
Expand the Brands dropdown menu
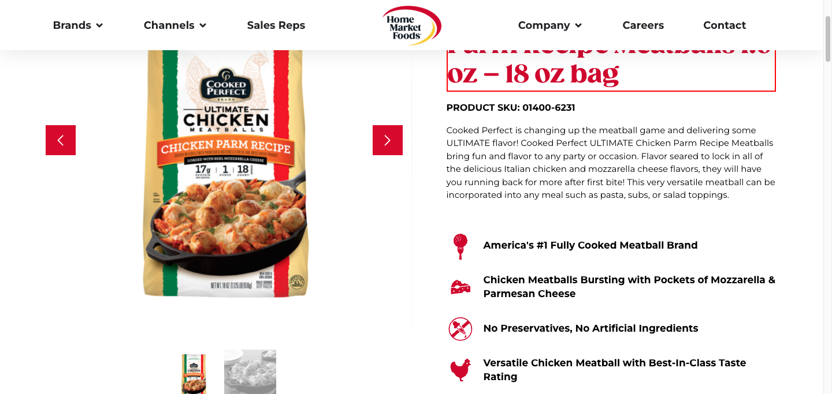78,25
